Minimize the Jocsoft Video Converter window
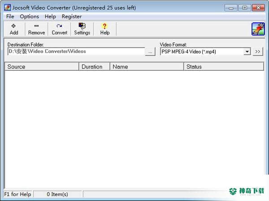This screenshot has height=201, width=269. point(231,8)
